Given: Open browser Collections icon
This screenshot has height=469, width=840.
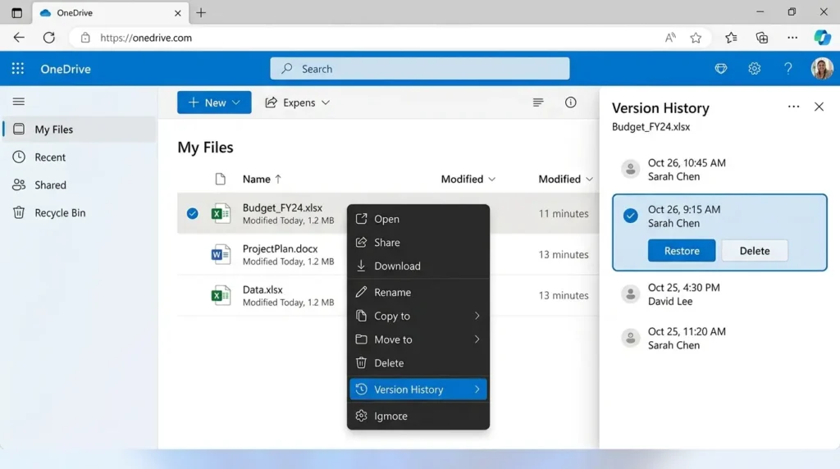Looking at the screenshot, I should pos(762,38).
